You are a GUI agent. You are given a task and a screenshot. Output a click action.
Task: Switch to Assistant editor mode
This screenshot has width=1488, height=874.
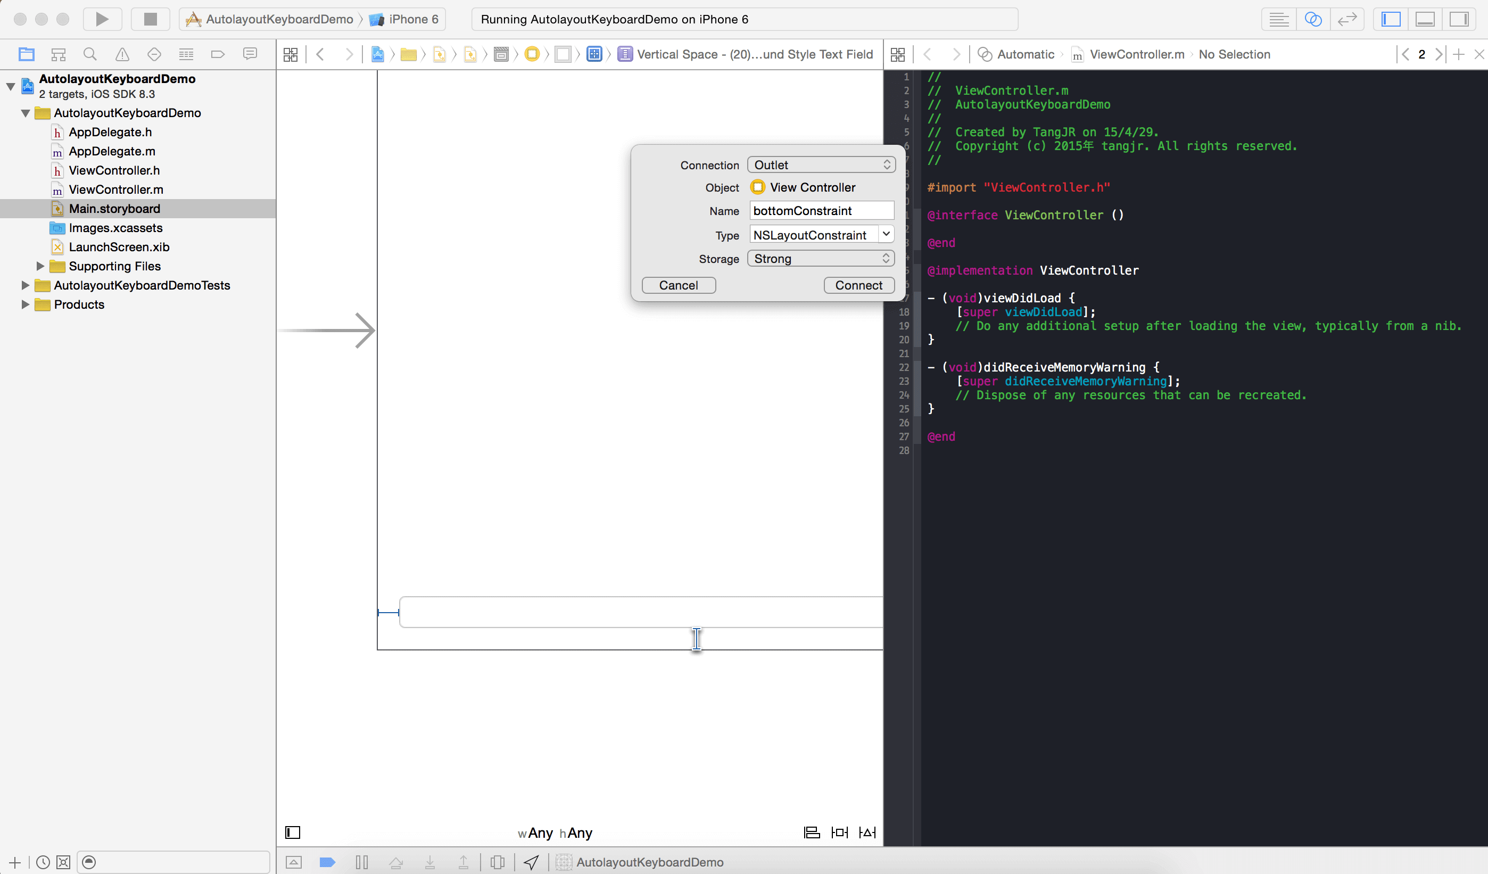1312,20
